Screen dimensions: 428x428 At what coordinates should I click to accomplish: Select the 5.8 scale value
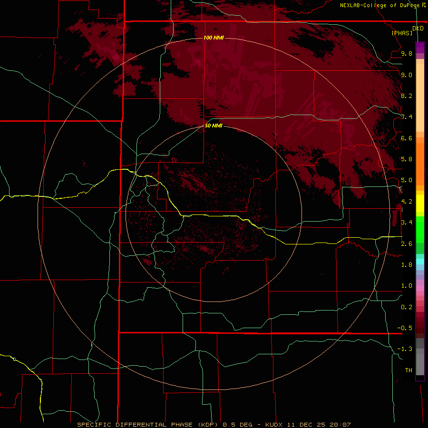[407, 159]
